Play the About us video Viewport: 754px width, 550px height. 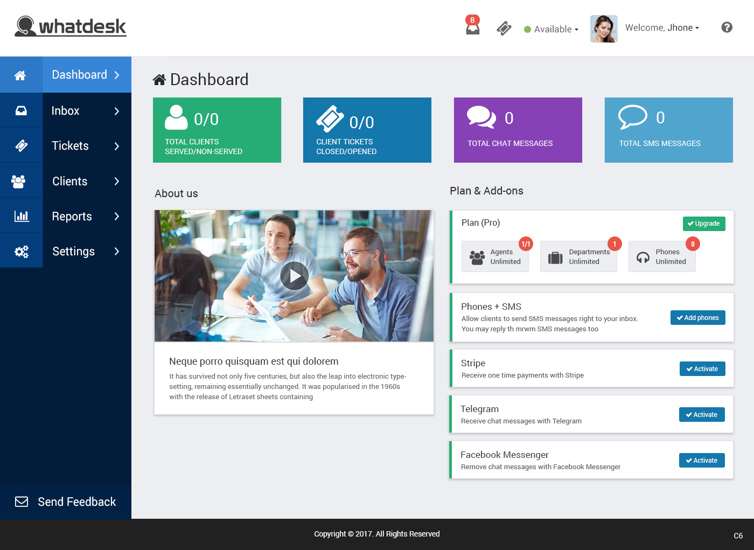[x=294, y=276]
